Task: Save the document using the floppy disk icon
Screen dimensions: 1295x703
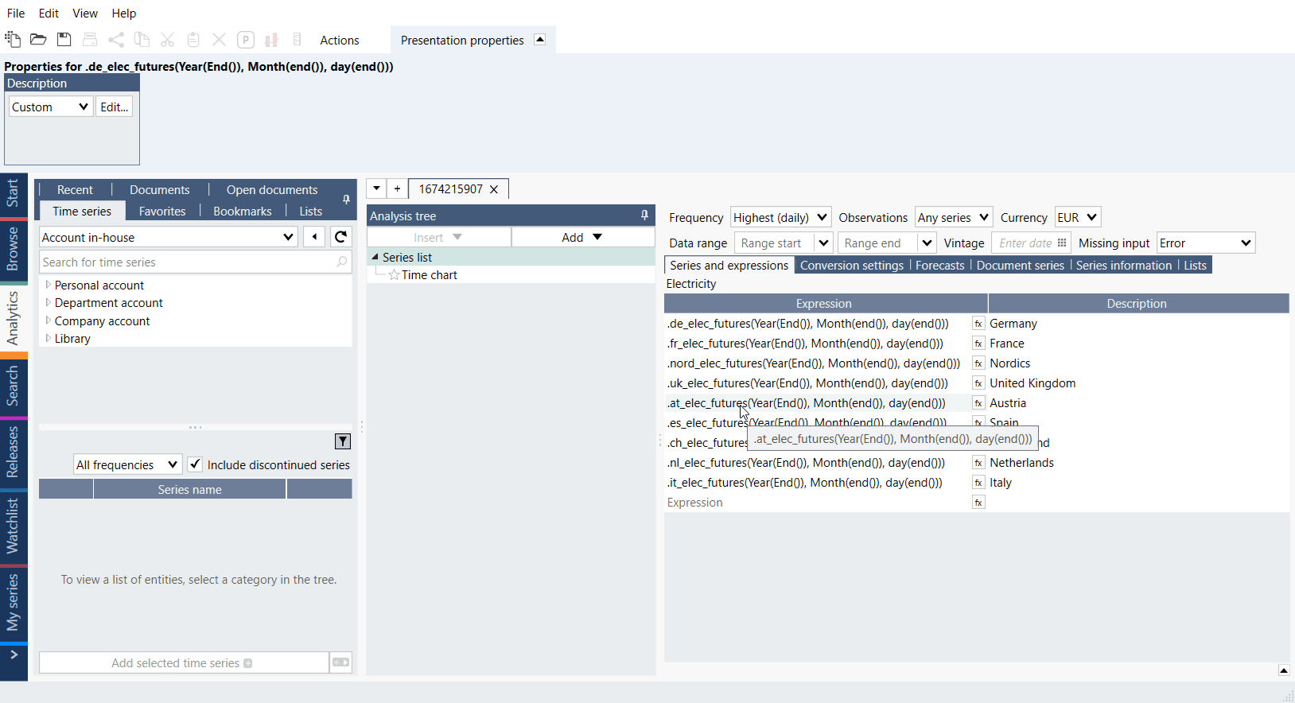Action: (64, 40)
